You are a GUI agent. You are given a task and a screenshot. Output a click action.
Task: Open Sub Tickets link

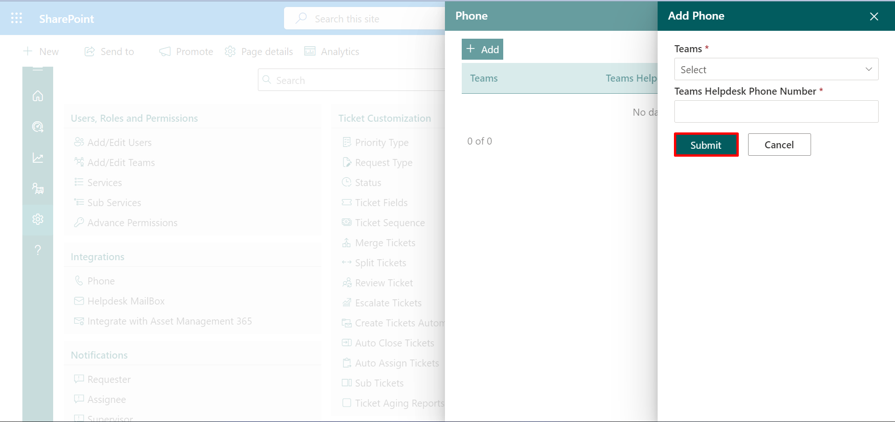tap(379, 383)
